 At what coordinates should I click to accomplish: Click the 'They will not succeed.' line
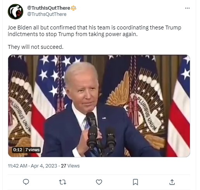(x=36, y=47)
